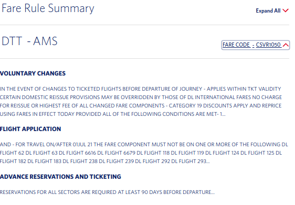Viewport: 295px width, 205px height.
Task: Collapse the FARE CODE - CSVR1050 section
Action: [x=256, y=45]
